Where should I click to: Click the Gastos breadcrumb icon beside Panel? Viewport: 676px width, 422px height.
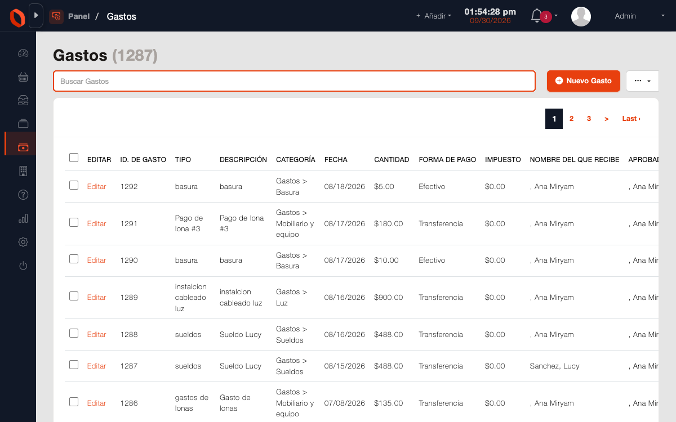(x=56, y=16)
